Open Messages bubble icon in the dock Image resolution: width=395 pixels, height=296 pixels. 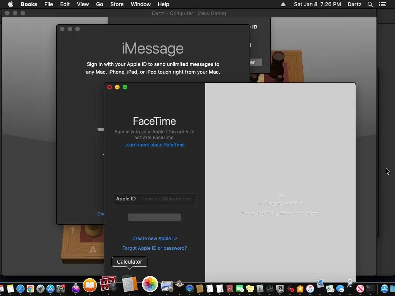[340, 289]
